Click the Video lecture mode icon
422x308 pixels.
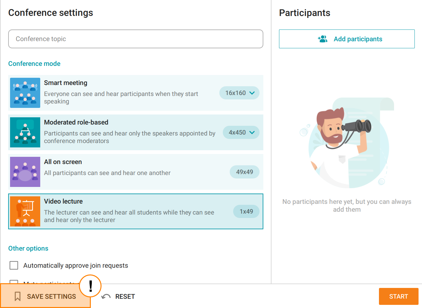25,211
